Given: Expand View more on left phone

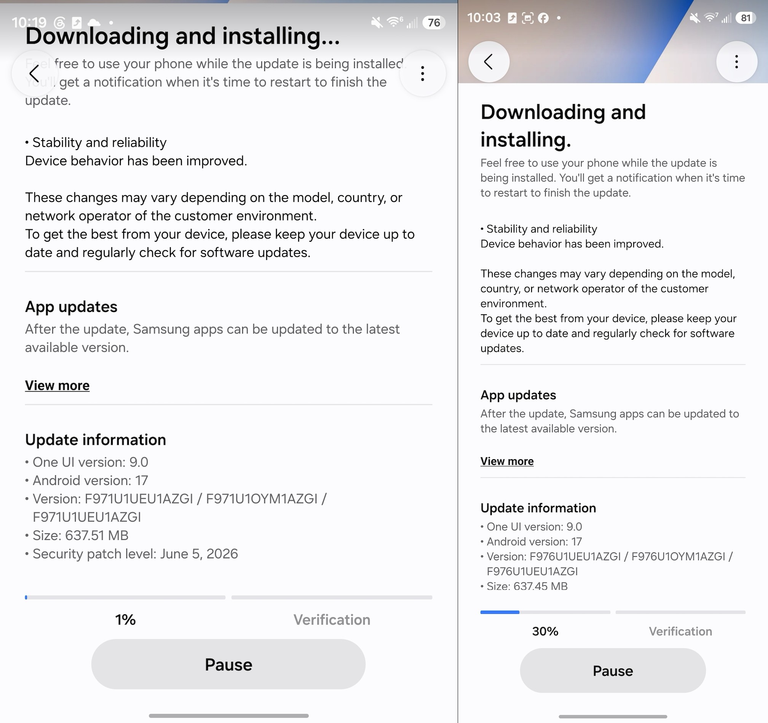Looking at the screenshot, I should tap(57, 385).
